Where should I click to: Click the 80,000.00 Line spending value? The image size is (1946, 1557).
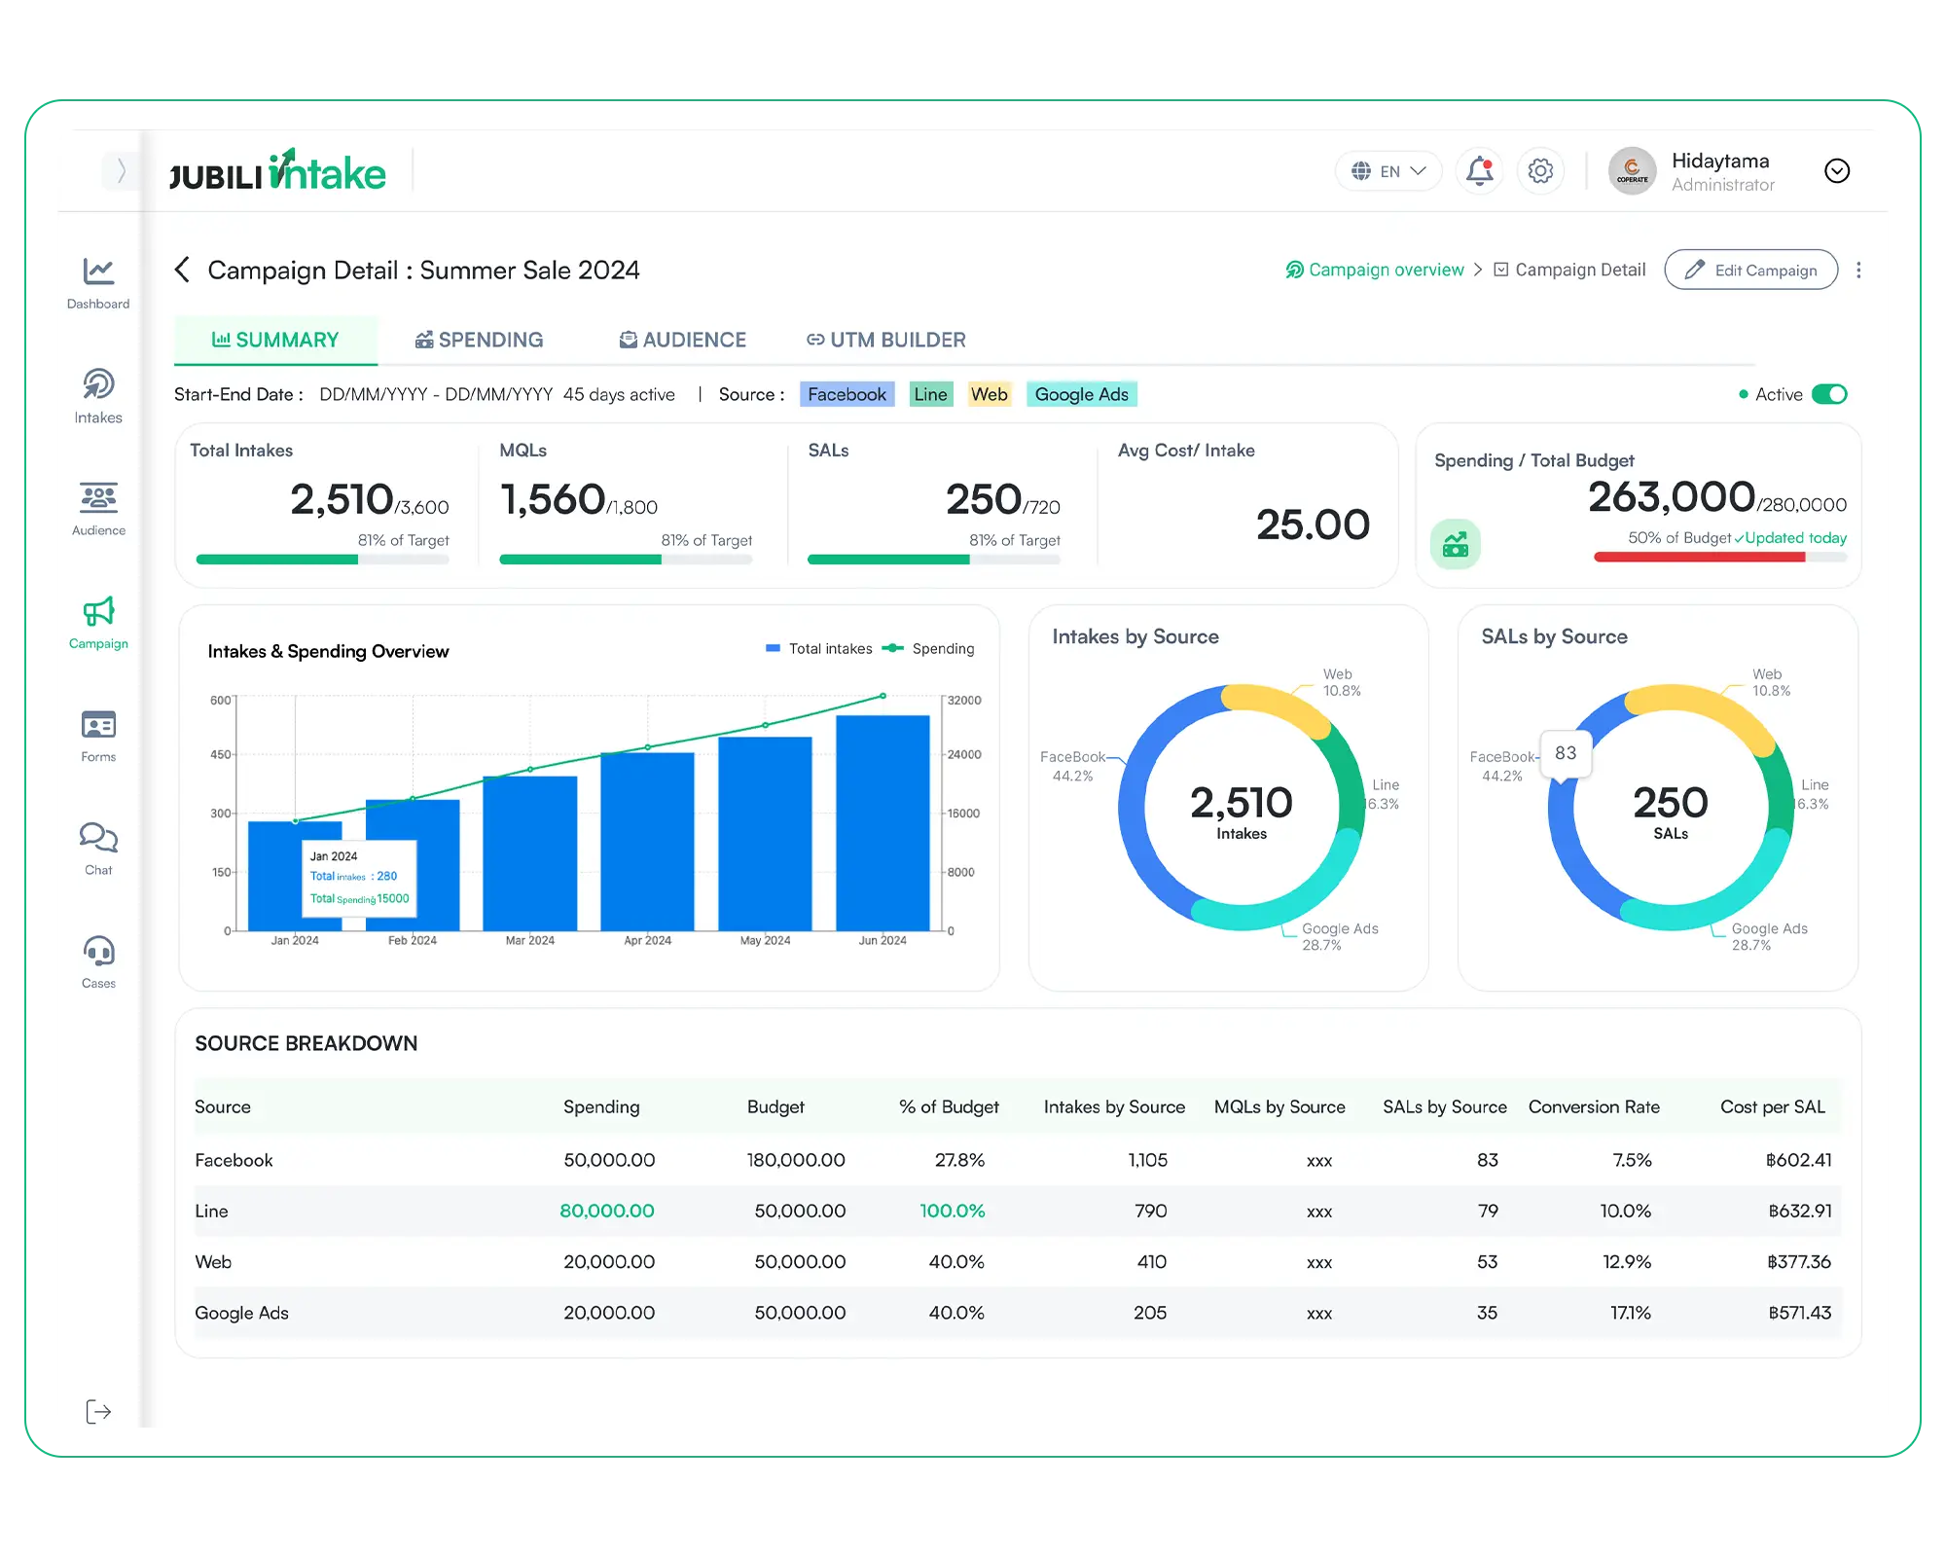point(607,1211)
